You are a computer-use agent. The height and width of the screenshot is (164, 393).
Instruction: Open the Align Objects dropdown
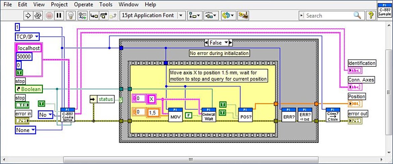[195, 15]
